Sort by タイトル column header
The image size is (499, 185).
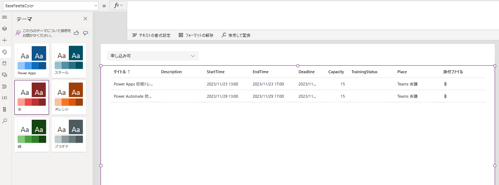pyautogui.click(x=122, y=72)
